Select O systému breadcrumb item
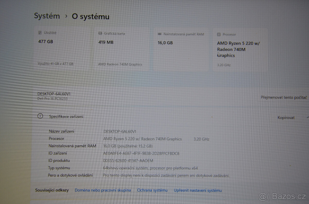309x204 pixels. point(91,17)
